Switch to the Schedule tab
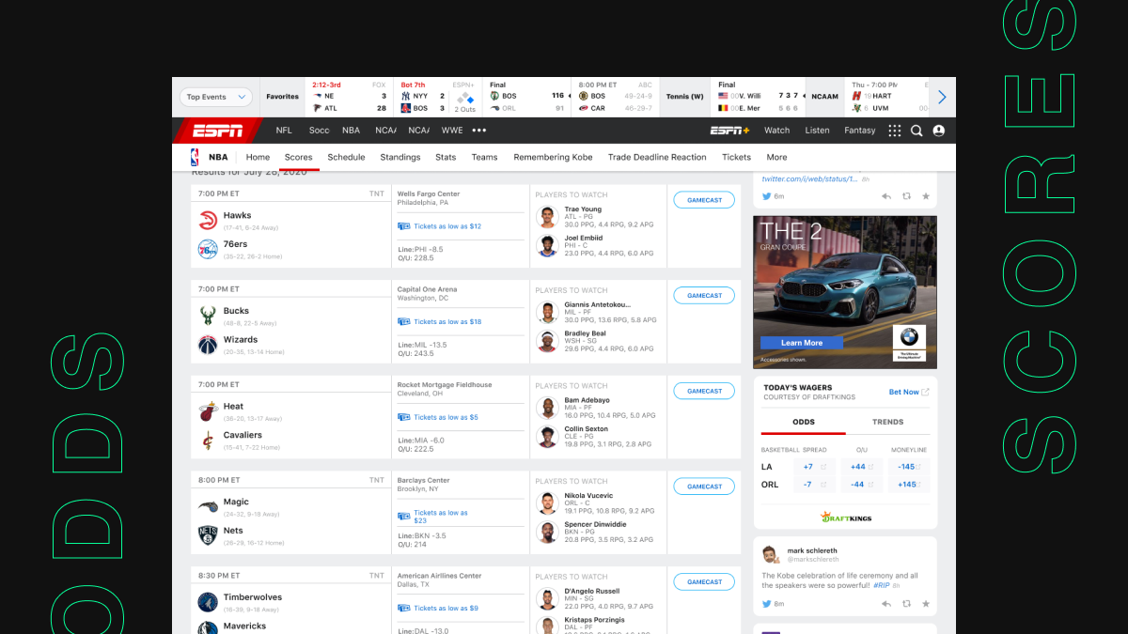Viewport: 1128px width, 634px height. tap(346, 157)
